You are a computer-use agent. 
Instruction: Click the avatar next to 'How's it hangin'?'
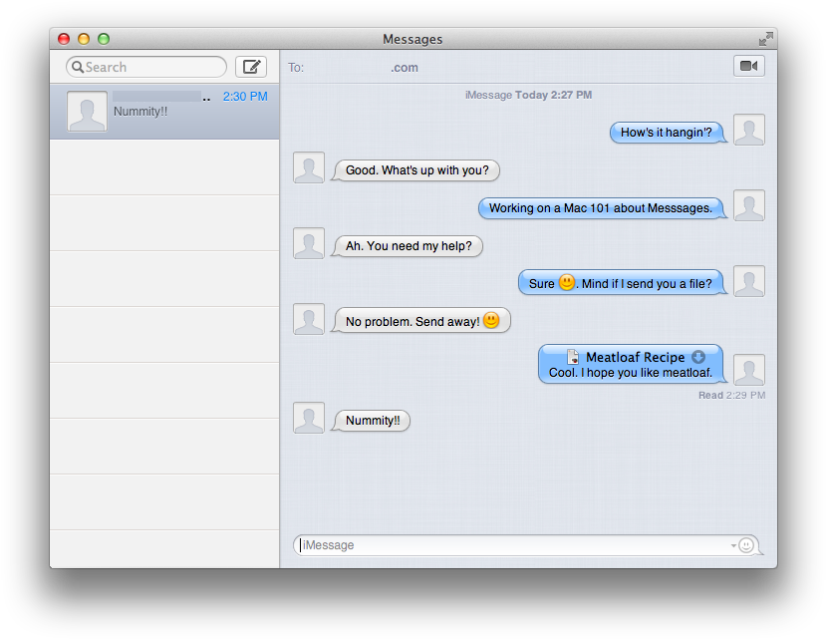[748, 129]
